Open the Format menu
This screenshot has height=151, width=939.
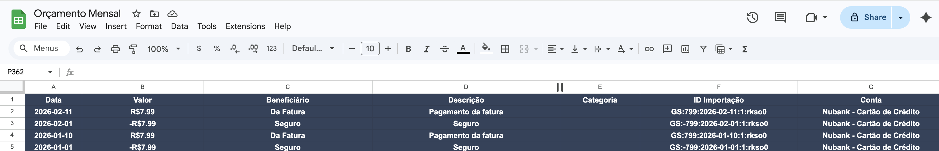[148, 26]
